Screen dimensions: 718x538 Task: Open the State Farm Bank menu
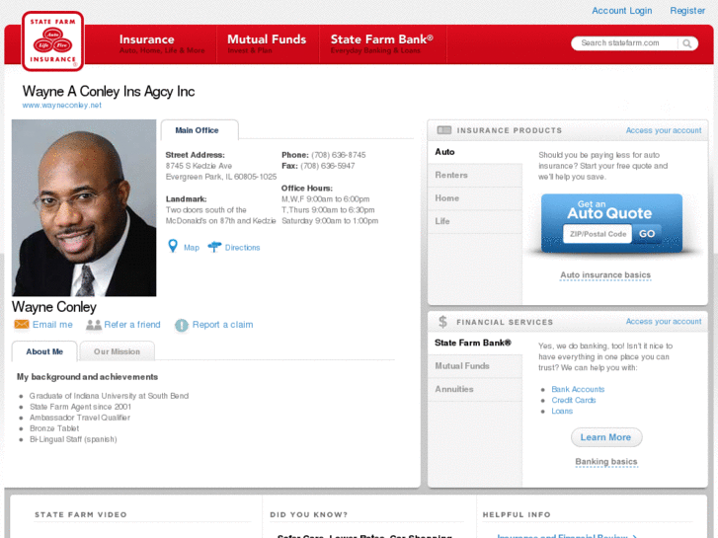382,44
